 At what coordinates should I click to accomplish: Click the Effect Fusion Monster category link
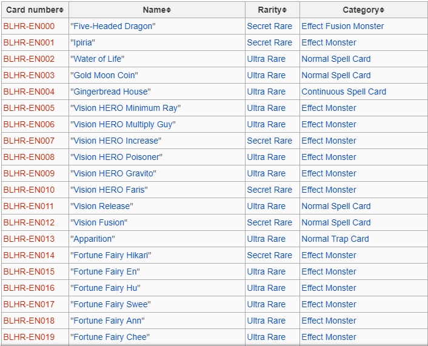pos(343,26)
